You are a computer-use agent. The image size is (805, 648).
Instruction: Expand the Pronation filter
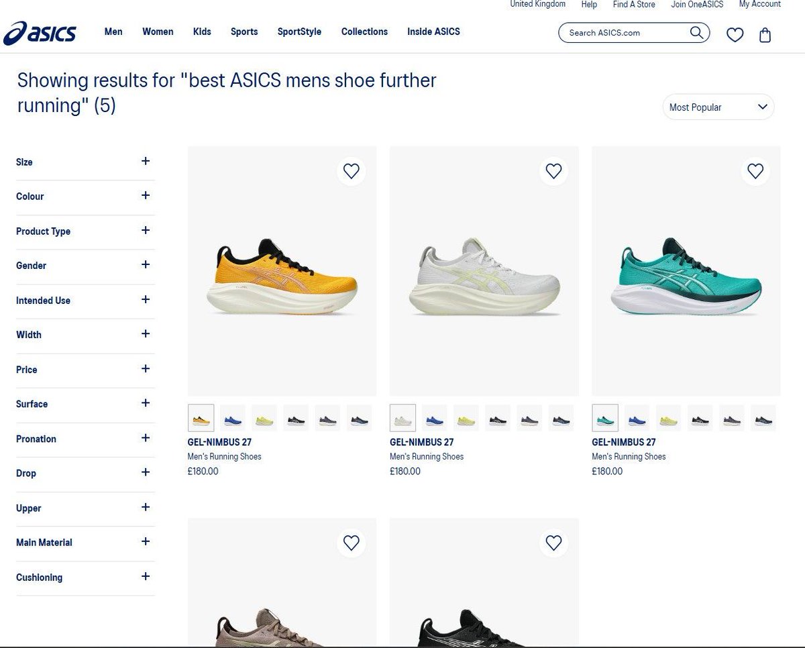click(85, 439)
